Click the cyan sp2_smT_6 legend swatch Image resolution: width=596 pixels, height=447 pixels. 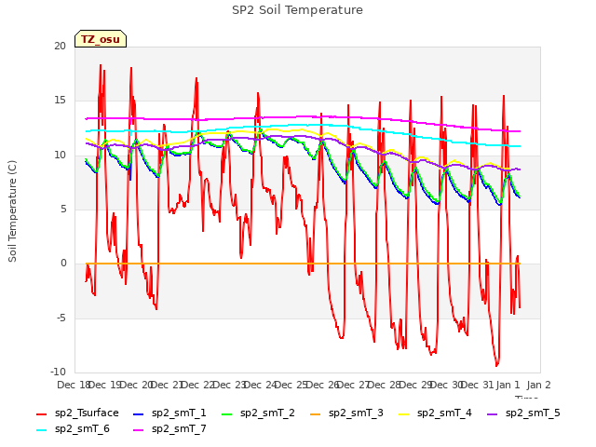pyautogui.click(x=41, y=430)
